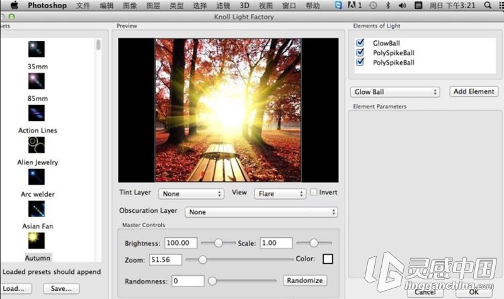Click the Save... presets button
Image resolution: width=504 pixels, height=299 pixels.
tap(61, 288)
